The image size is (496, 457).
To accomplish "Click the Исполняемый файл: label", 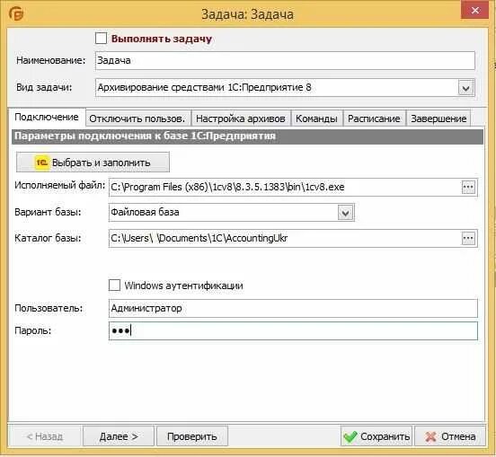I will 60,186.
